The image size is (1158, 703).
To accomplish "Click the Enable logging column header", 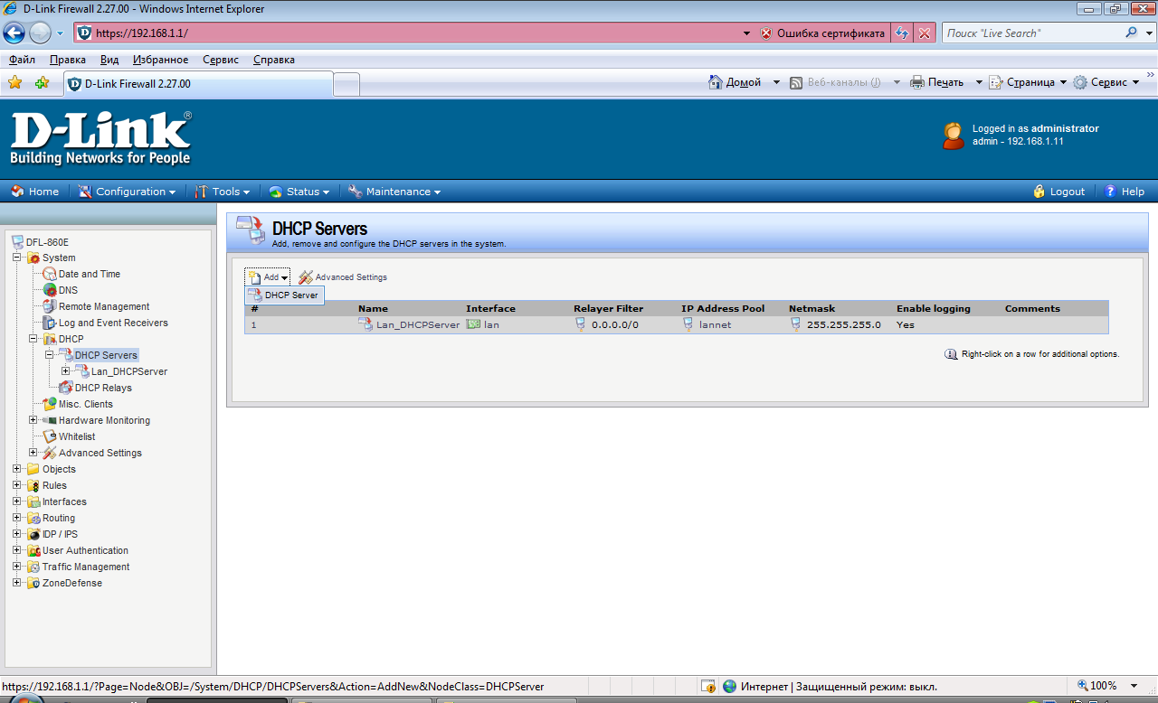I will [934, 308].
